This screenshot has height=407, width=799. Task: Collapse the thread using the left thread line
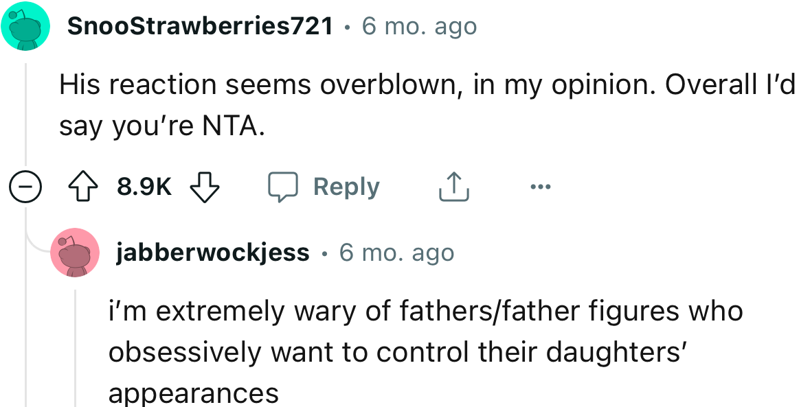[x=26, y=110]
